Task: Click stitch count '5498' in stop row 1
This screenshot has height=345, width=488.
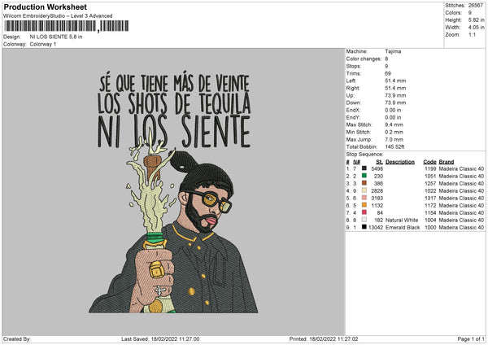Action: pyautogui.click(x=377, y=168)
